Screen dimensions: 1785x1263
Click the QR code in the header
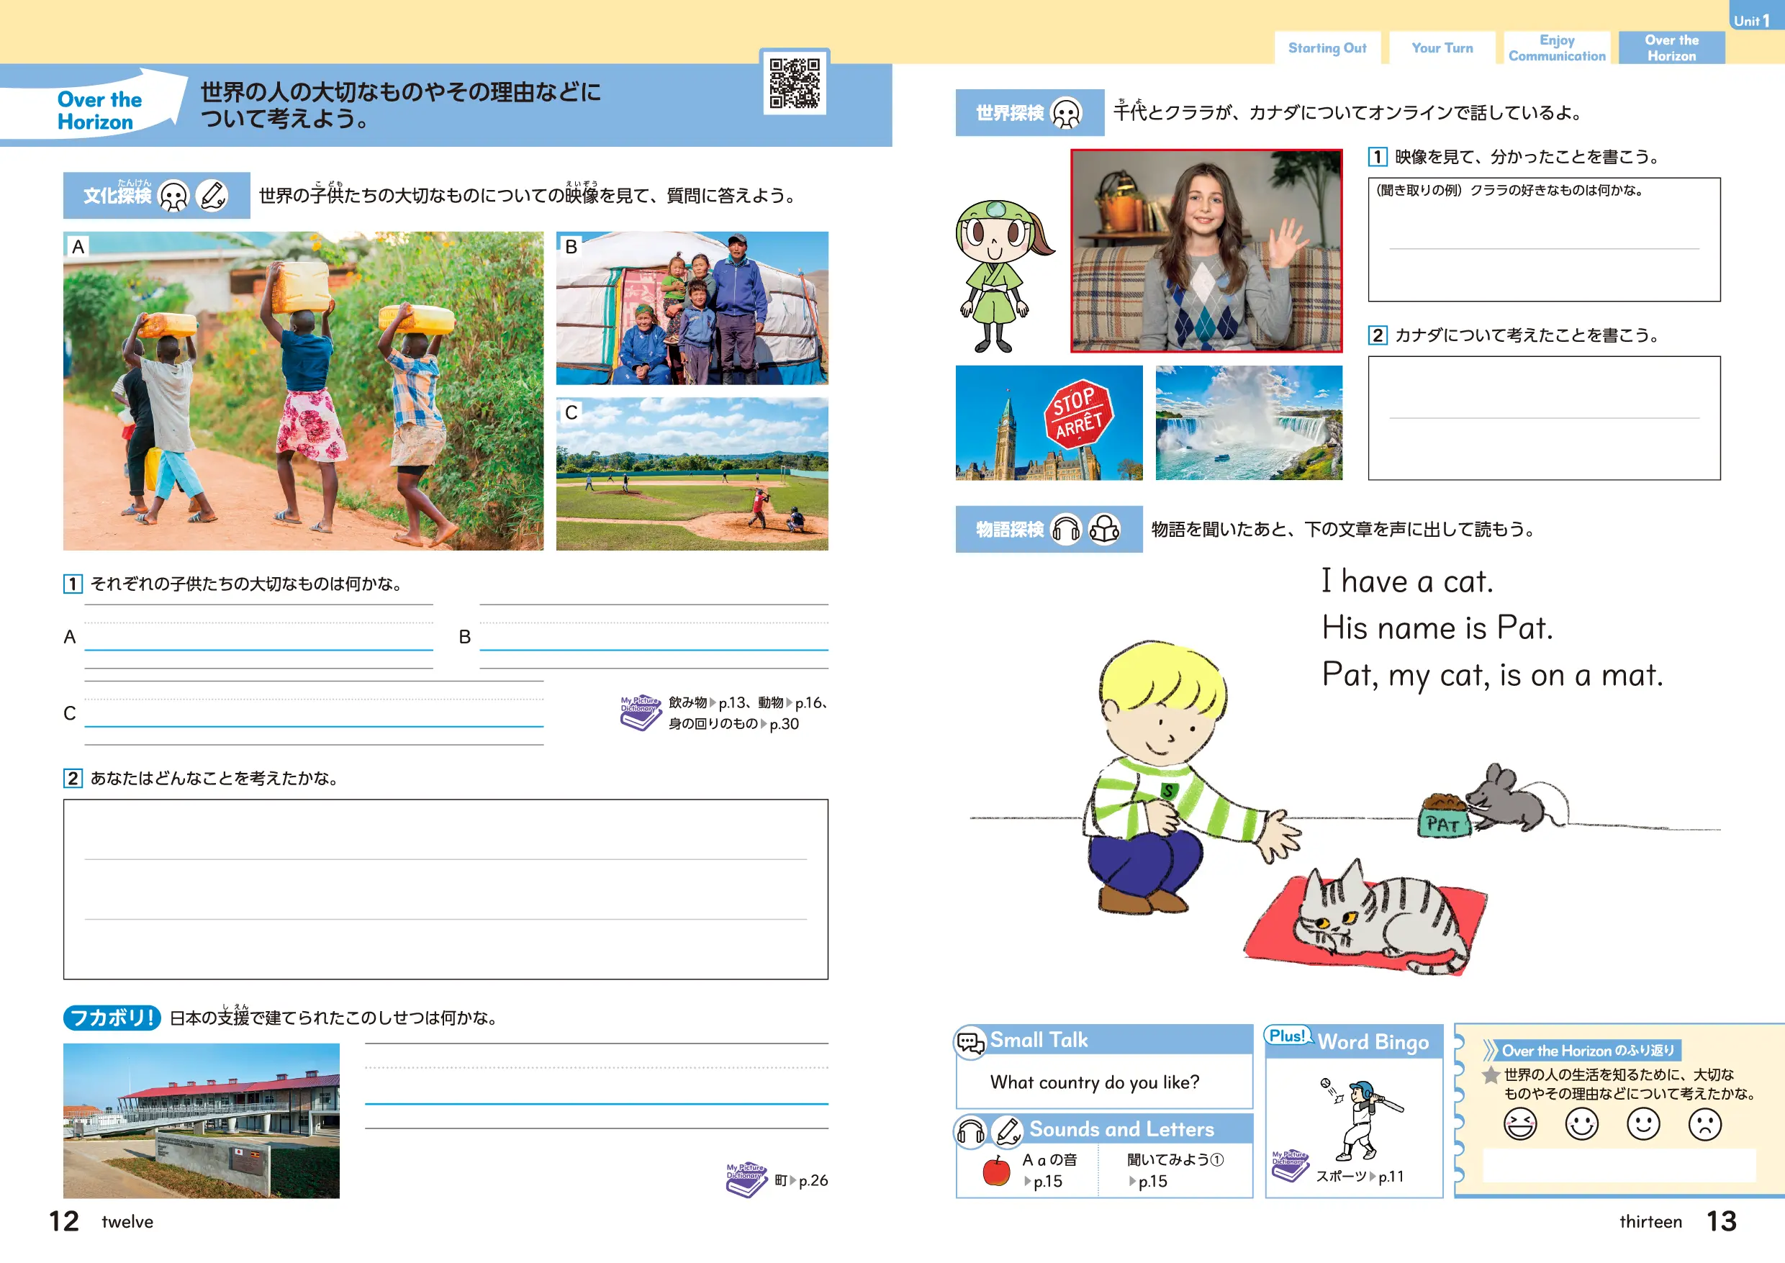(794, 83)
